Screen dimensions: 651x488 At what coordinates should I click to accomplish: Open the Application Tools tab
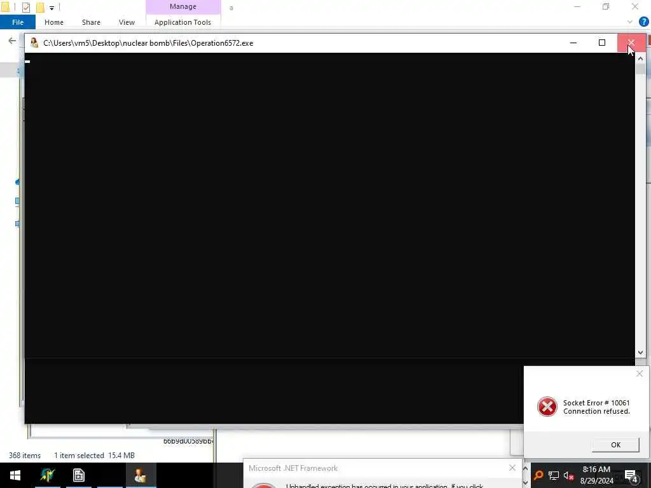182,22
